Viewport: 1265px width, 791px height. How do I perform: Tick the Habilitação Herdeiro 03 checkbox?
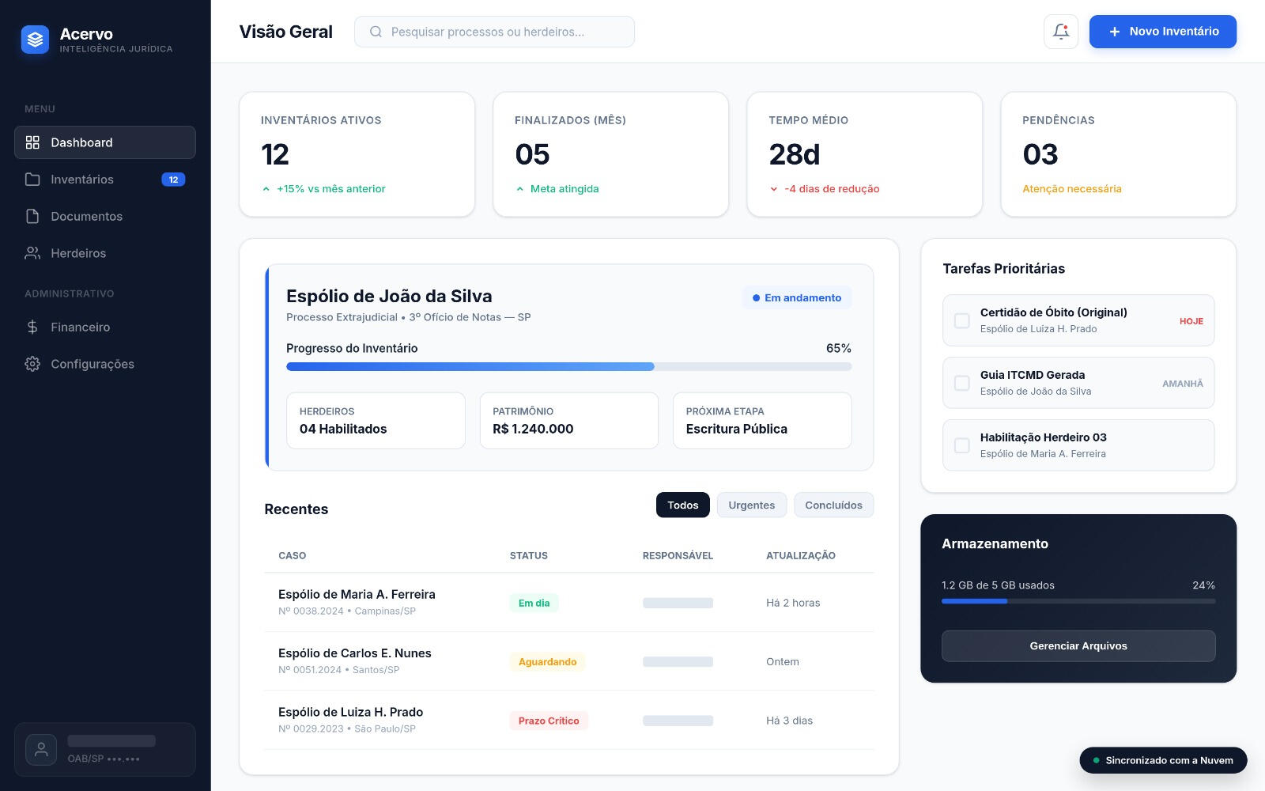(961, 445)
